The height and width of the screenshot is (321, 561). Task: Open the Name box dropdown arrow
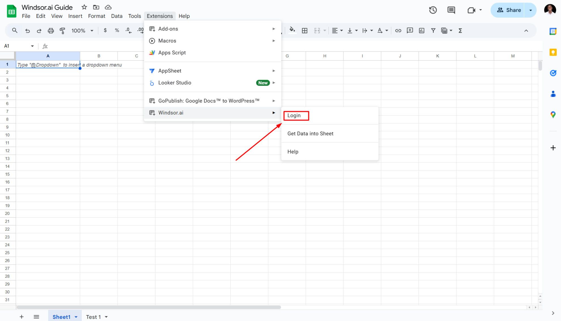(32, 46)
